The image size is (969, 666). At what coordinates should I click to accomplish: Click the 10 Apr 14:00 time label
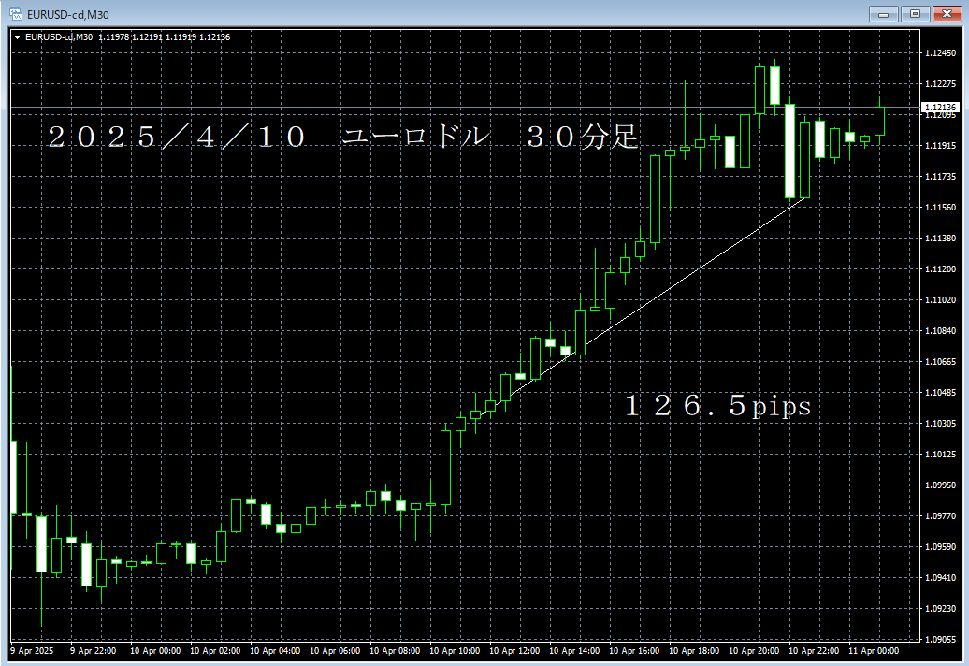coord(574,650)
